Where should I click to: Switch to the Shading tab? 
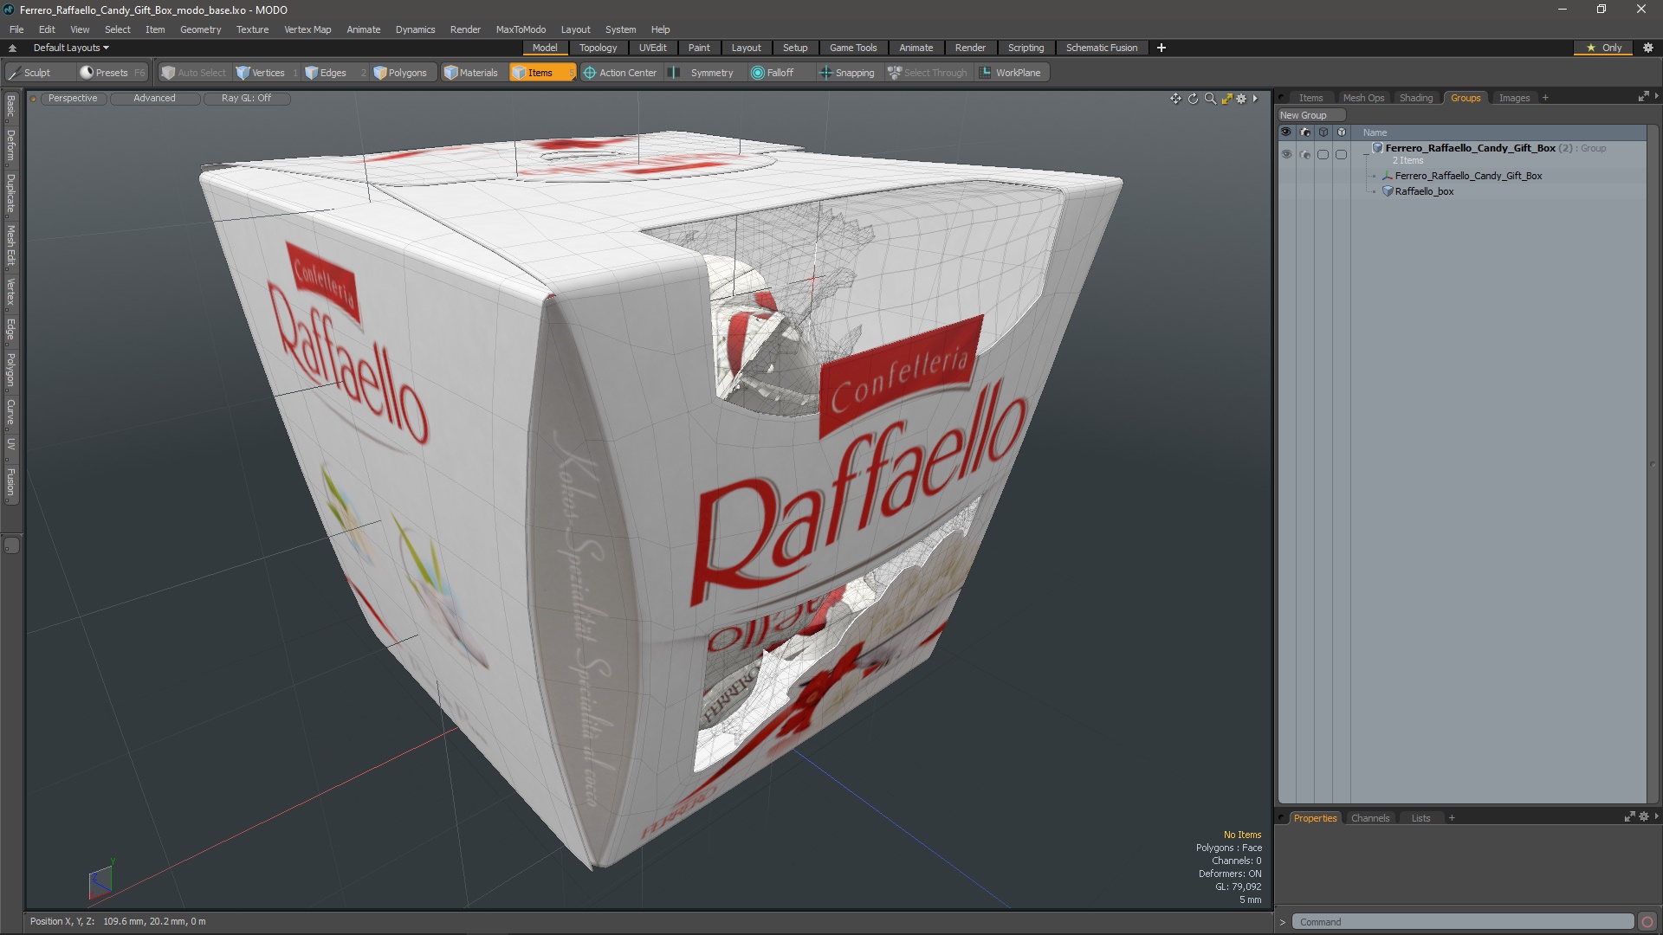point(1416,98)
